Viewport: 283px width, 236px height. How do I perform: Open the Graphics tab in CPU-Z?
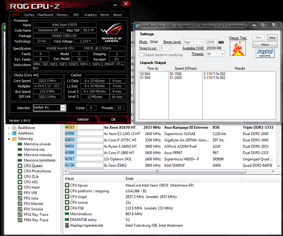pyautogui.click(x=90, y=15)
